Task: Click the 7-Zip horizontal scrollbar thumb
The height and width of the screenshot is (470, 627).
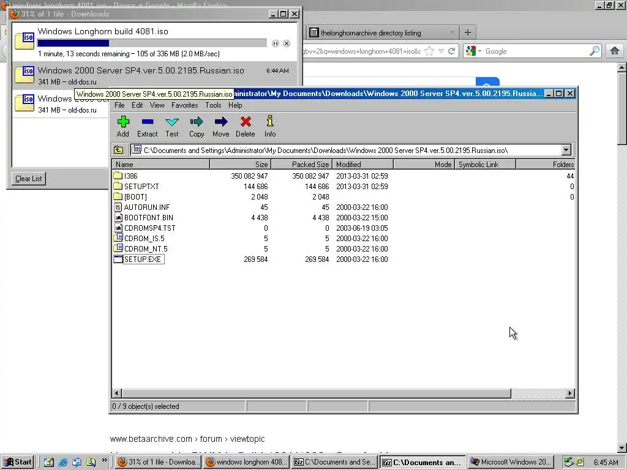Action: (317, 394)
